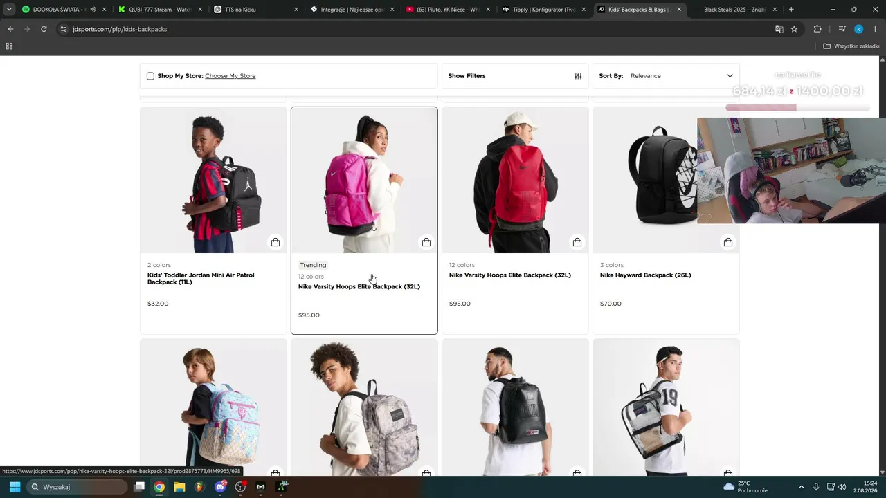Image resolution: width=886 pixels, height=498 pixels.
Task: Open the Windows Start menu
Action: coord(15,487)
